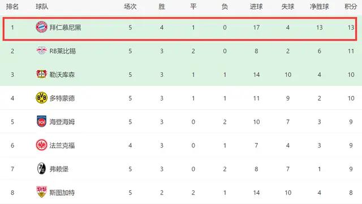
Task: Click the Bayer Leverkusen club crest
Action: (41, 74)
